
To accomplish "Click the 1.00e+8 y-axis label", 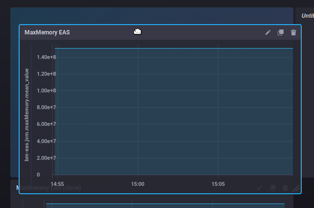I will (x=46, y=91).
